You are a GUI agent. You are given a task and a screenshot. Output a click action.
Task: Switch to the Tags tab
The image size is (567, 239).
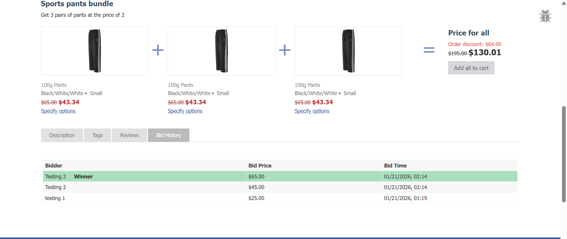tap(98, 135)
